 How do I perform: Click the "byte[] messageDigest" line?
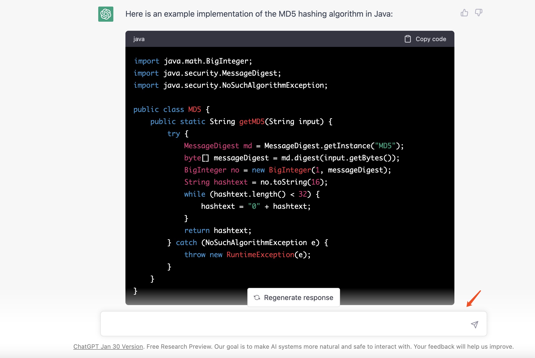[292, 158]
